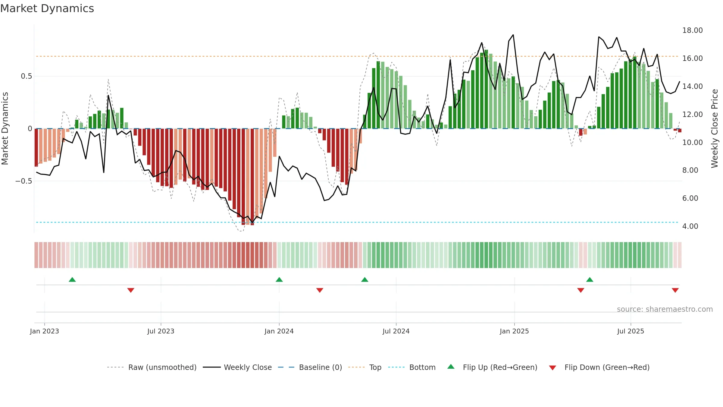Toggle the Flip Down (Green→Red) legend entry
723x407 pixels.
pyautogui.click(x=599, y=367)
